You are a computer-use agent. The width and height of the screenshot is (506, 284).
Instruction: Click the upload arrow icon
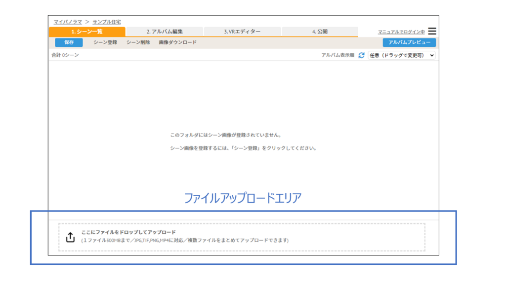tap(71, 237)
